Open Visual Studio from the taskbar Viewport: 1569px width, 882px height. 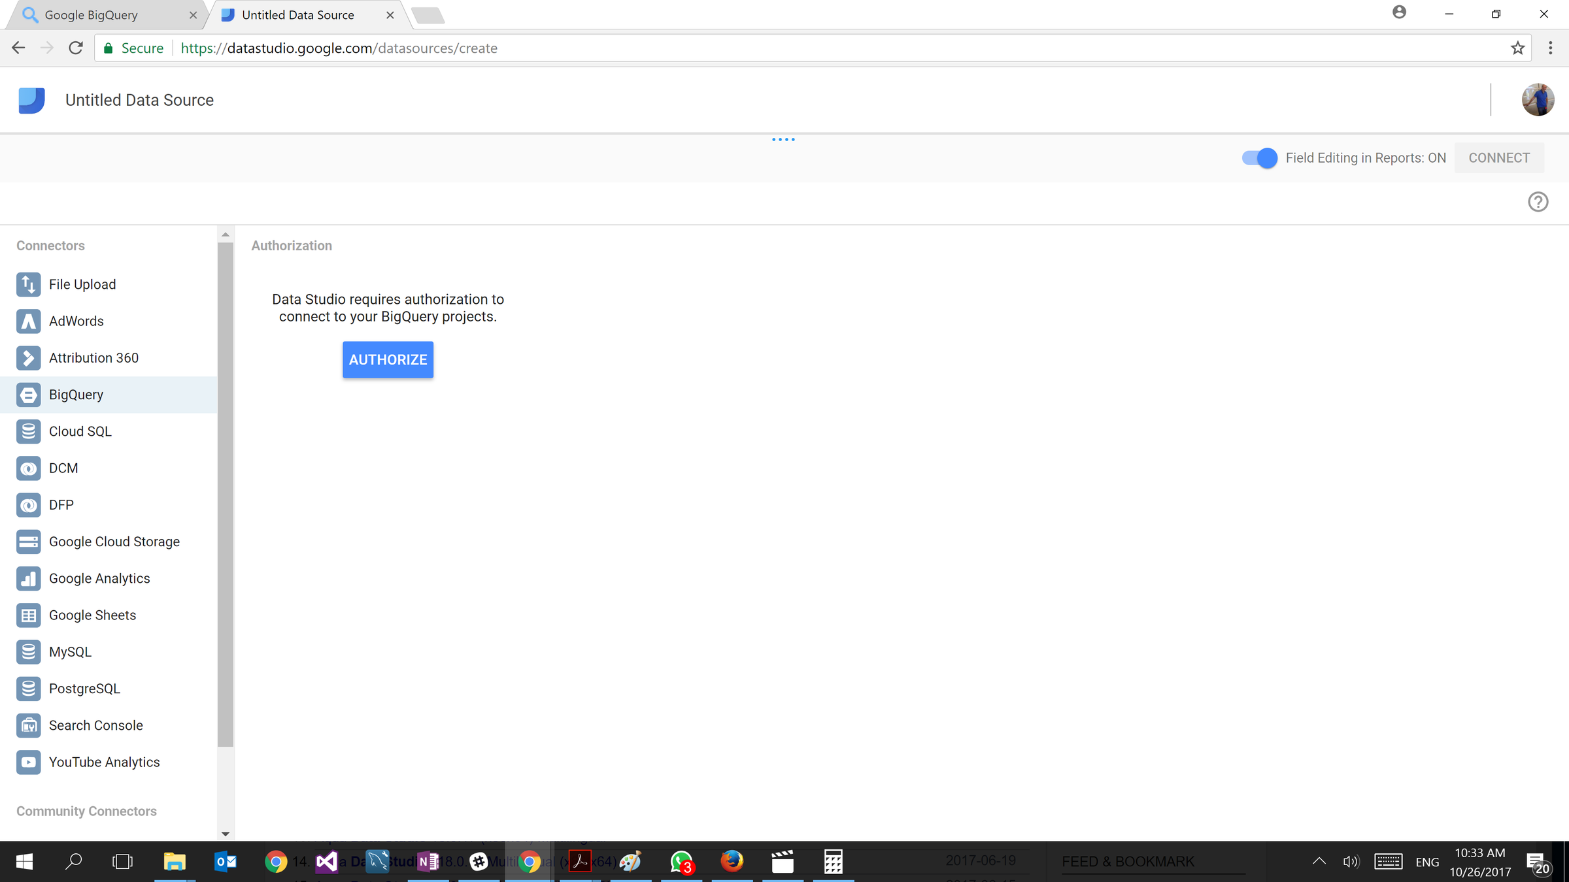point(327,862)
